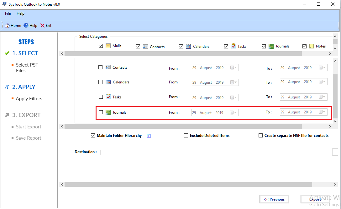
Task: Open the Tasks From date picker dropdown
Action: coord(233,97)
